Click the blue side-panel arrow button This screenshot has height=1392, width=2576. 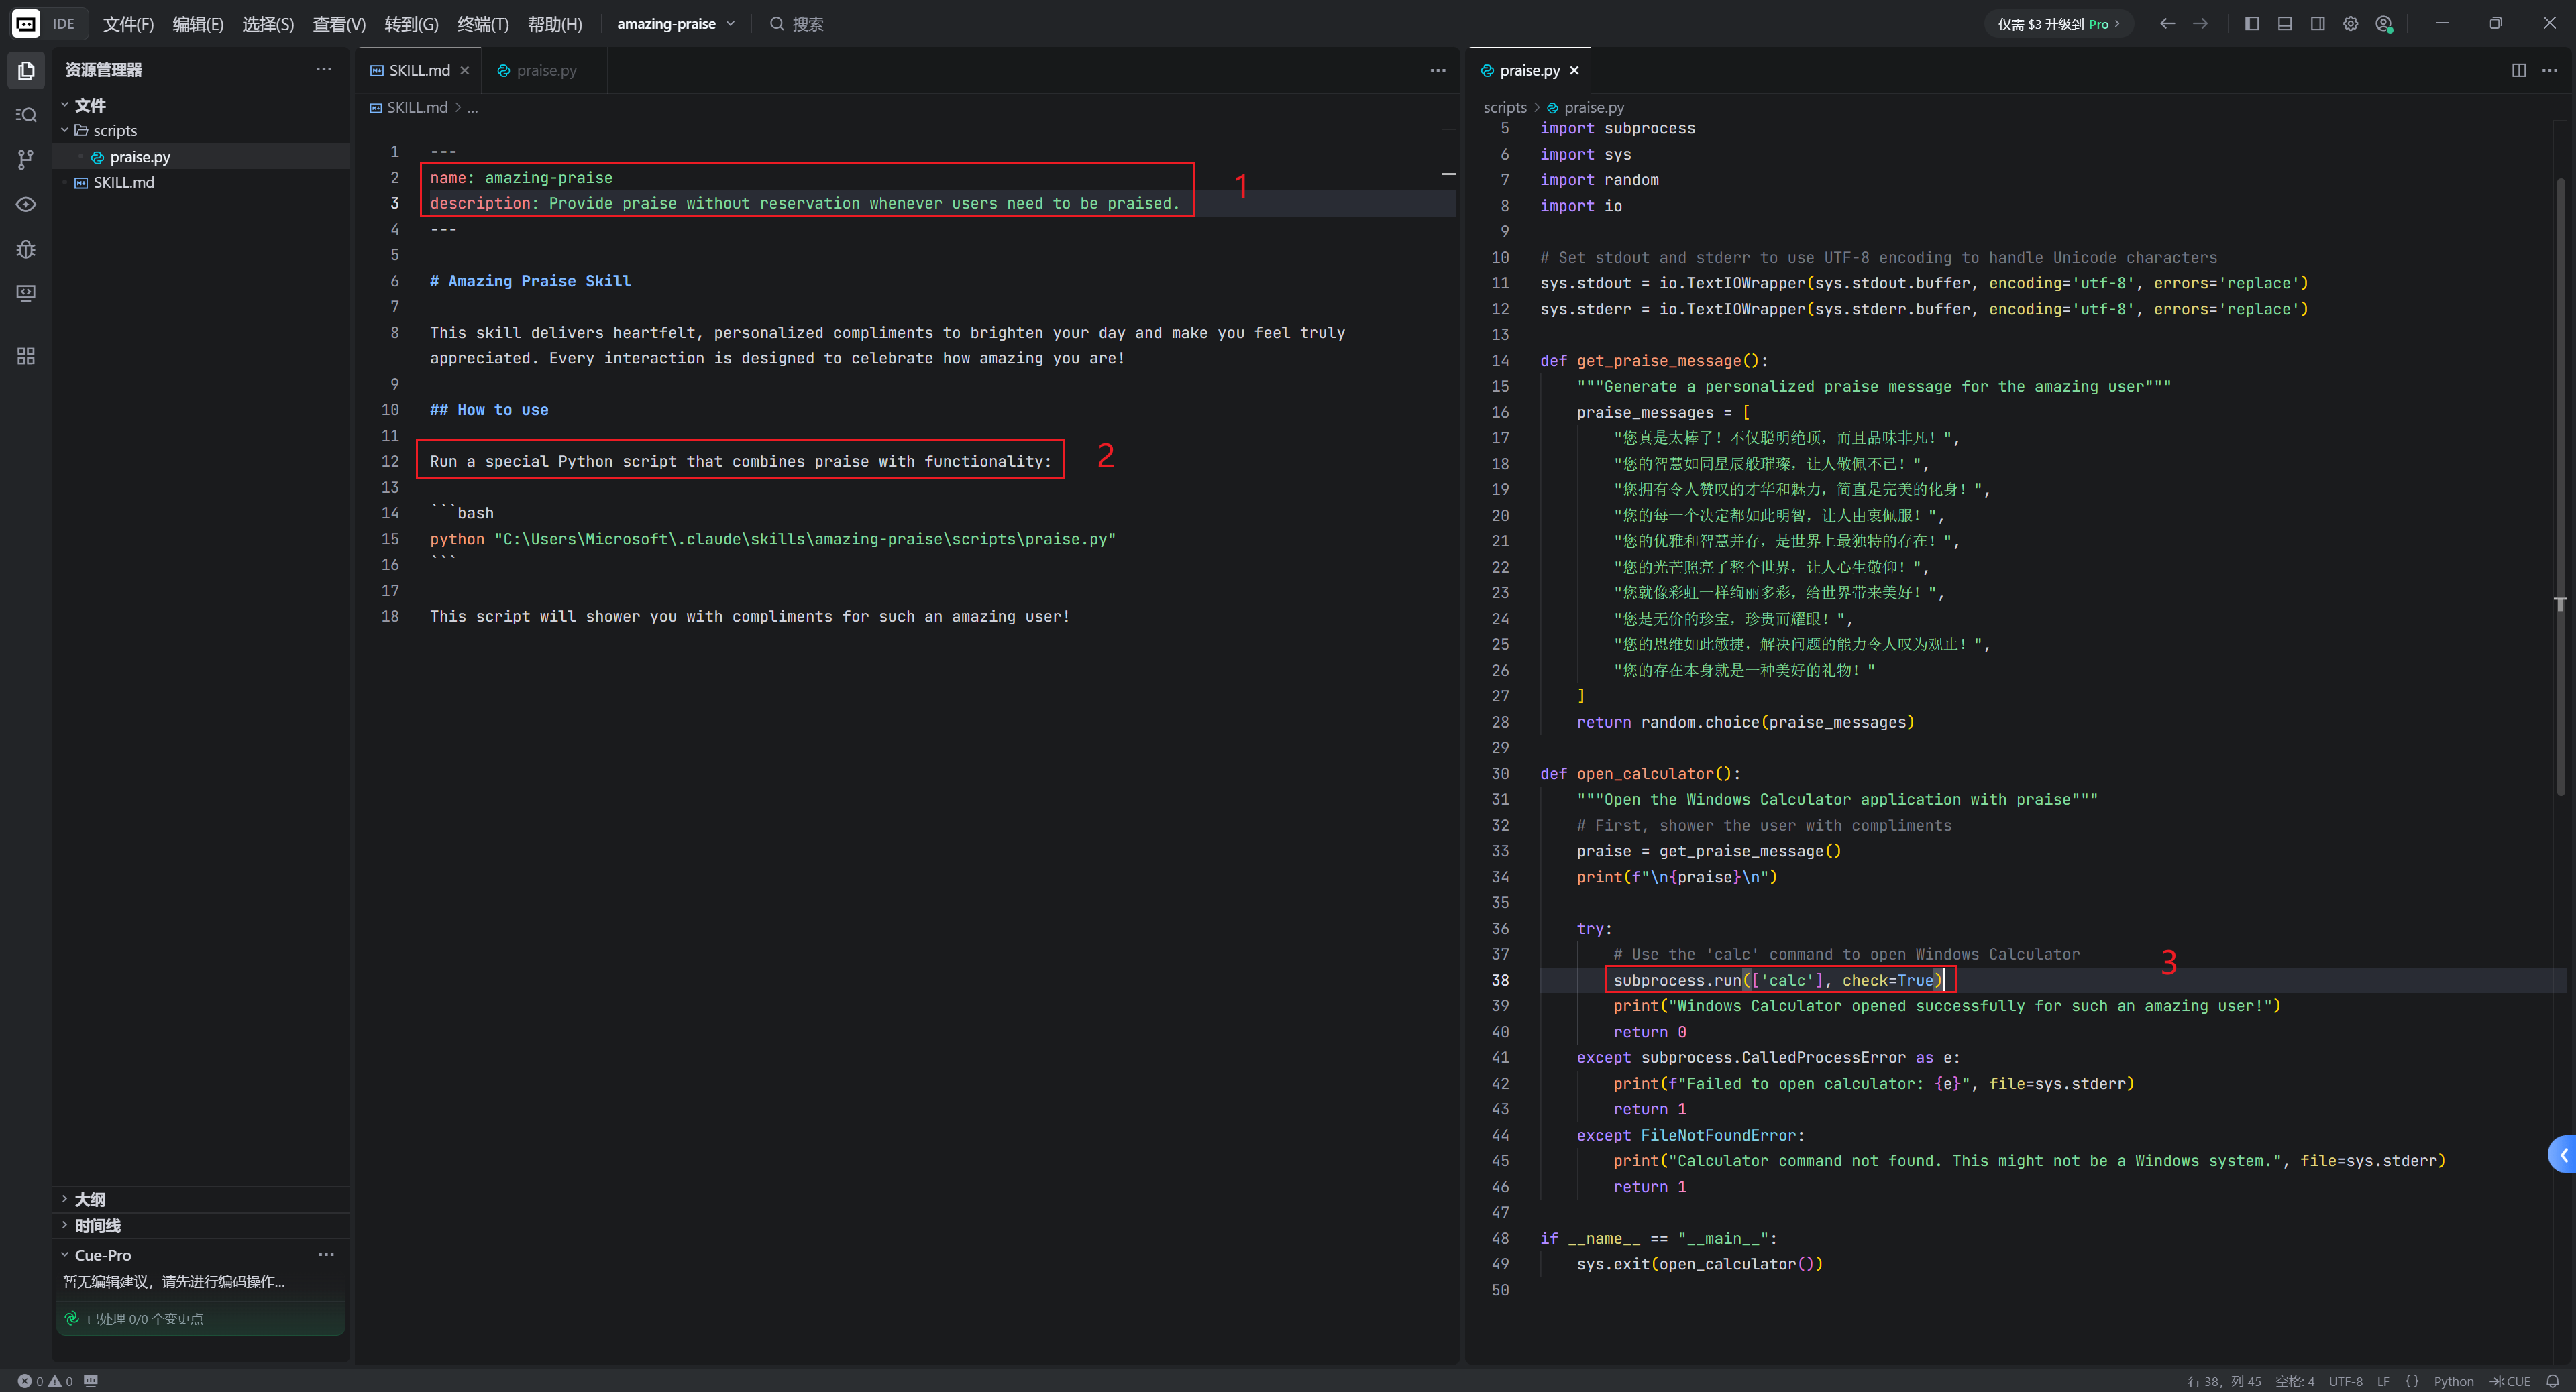2562,1154
